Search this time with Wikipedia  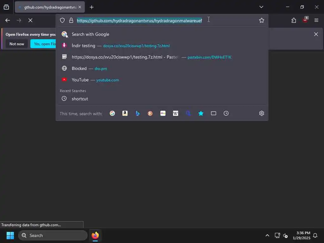pyautogui.click(x=175, y=113)
